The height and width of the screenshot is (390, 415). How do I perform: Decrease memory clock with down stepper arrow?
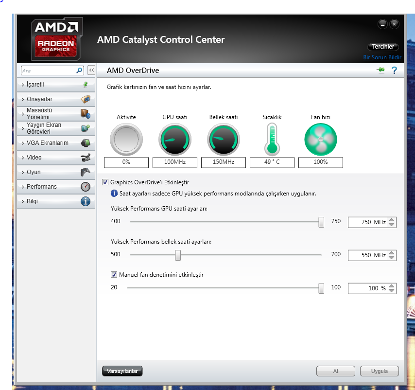coord(392,258)
